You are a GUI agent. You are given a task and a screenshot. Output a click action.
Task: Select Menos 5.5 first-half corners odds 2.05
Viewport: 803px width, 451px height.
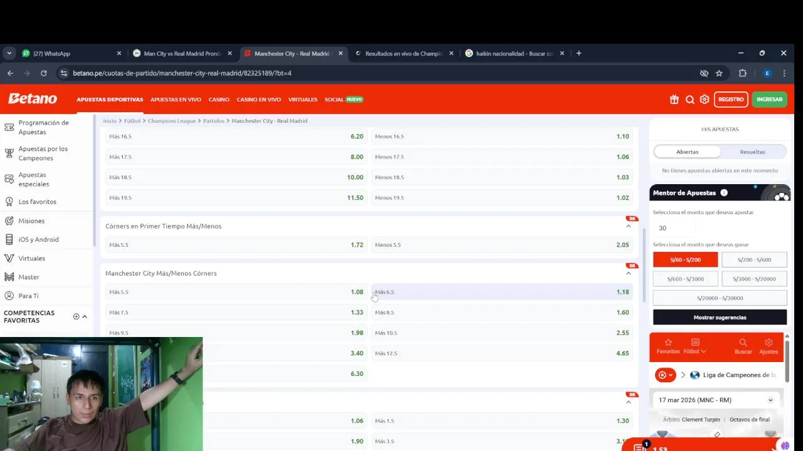tap(502, 245)
